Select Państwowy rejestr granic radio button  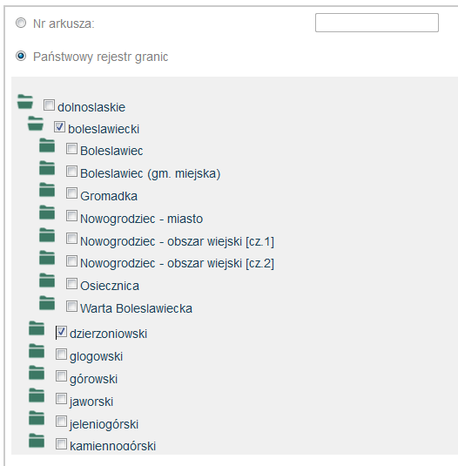[x=21, y=56]
